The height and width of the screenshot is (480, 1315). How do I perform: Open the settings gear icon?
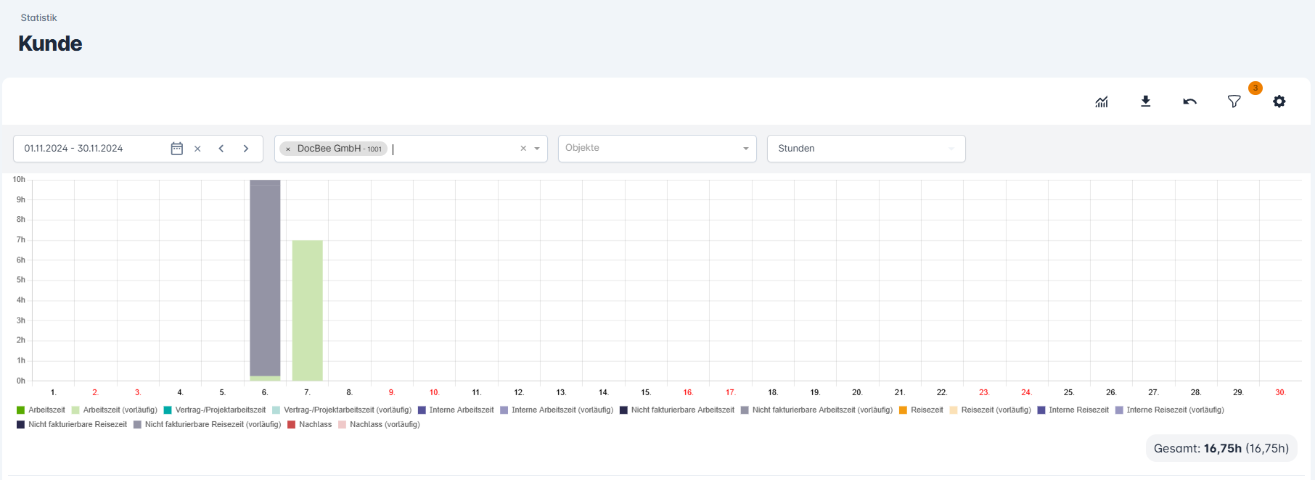click(1279, 102)
